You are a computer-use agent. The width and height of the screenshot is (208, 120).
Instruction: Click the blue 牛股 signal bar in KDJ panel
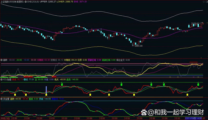[46, 90]
